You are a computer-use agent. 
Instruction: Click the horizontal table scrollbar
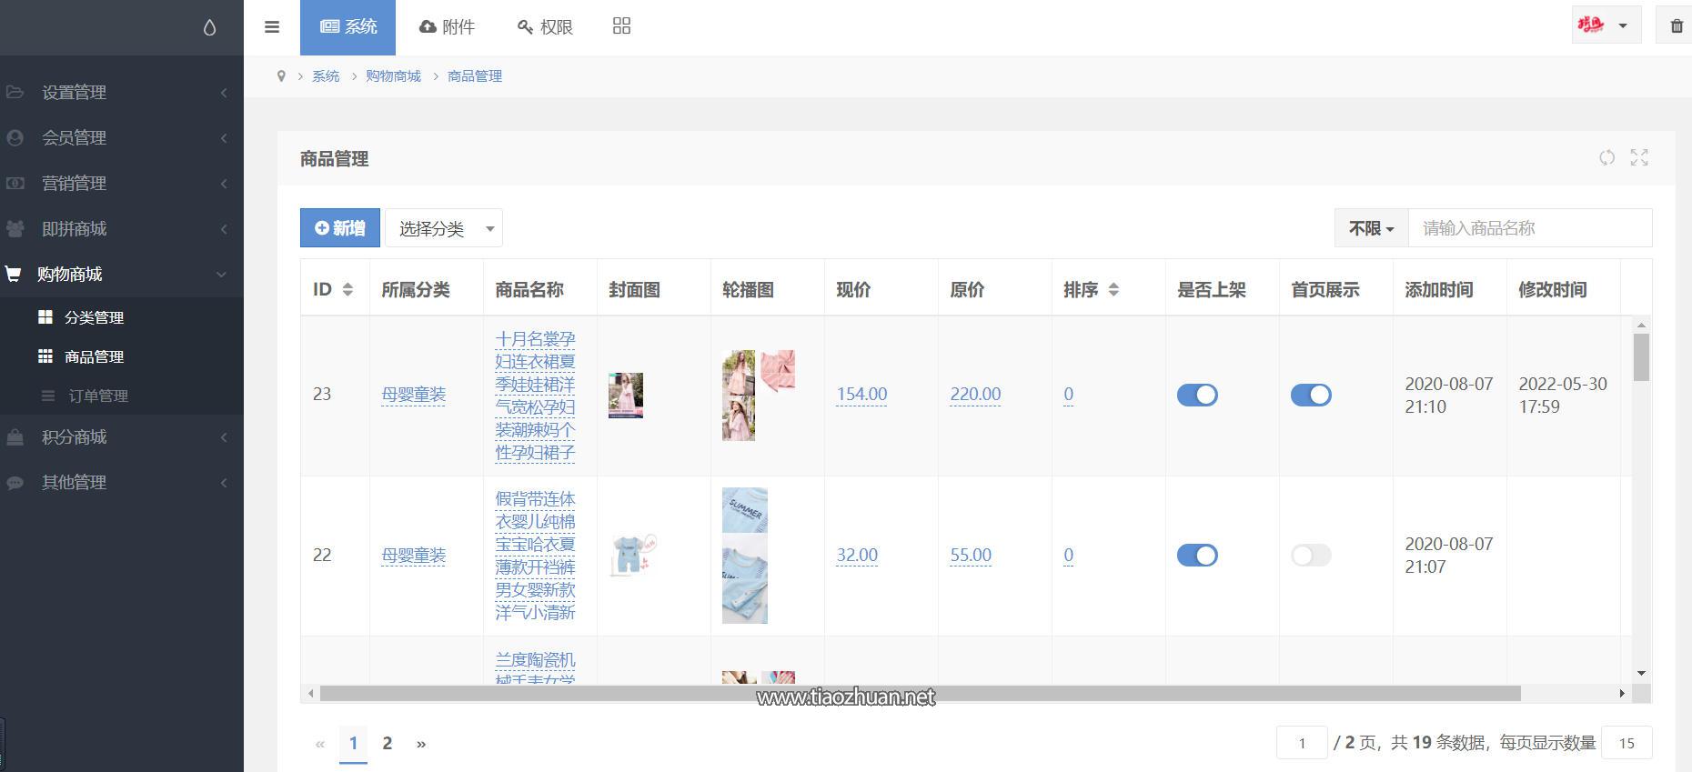(x=919, y=694)
